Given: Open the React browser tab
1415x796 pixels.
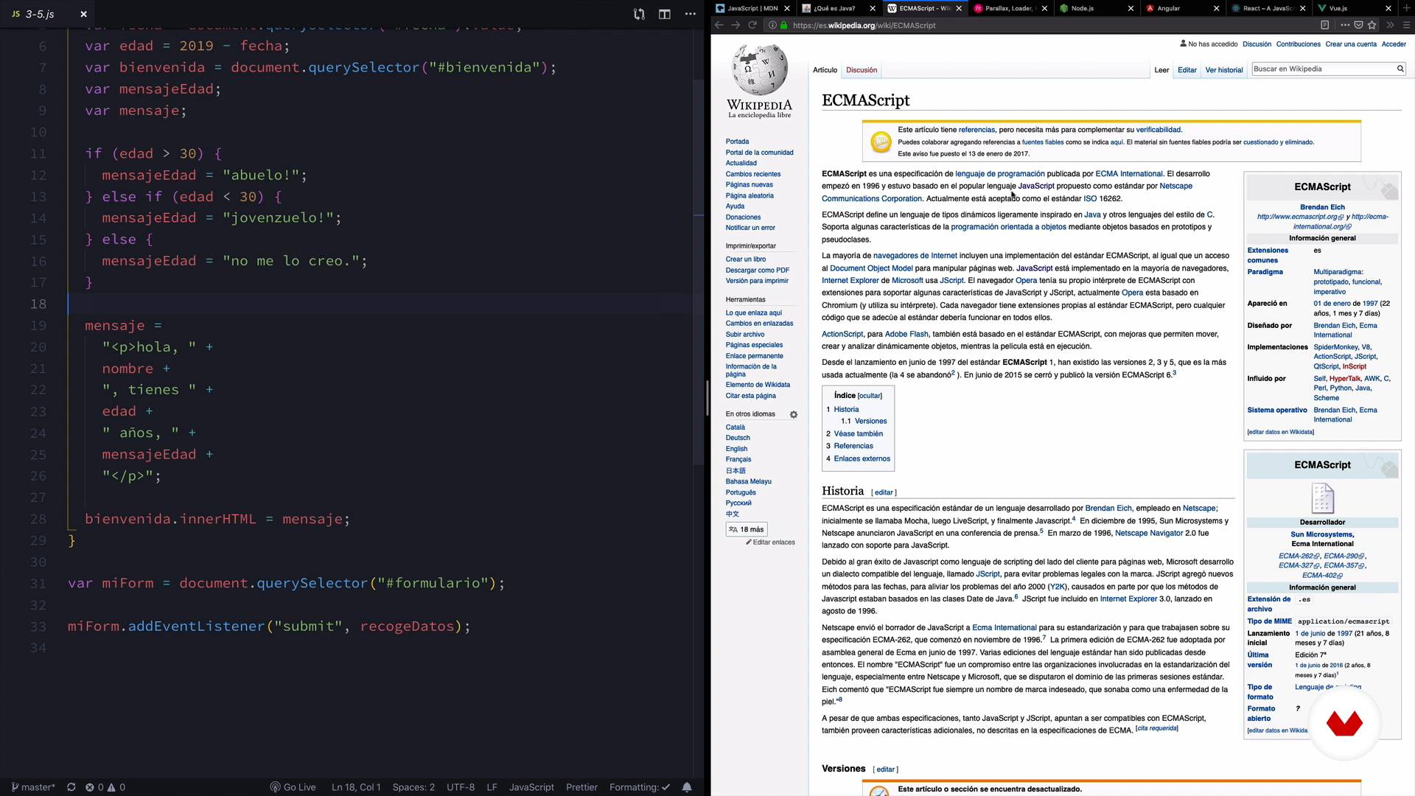Looking at the screenshot, I should point(1268,8).
